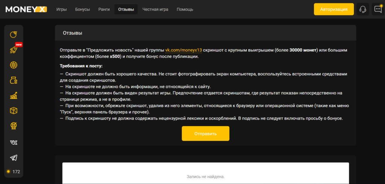385x184 pixels.
Task: Open the Ранги menu item
Action: (x=104, y=9)
